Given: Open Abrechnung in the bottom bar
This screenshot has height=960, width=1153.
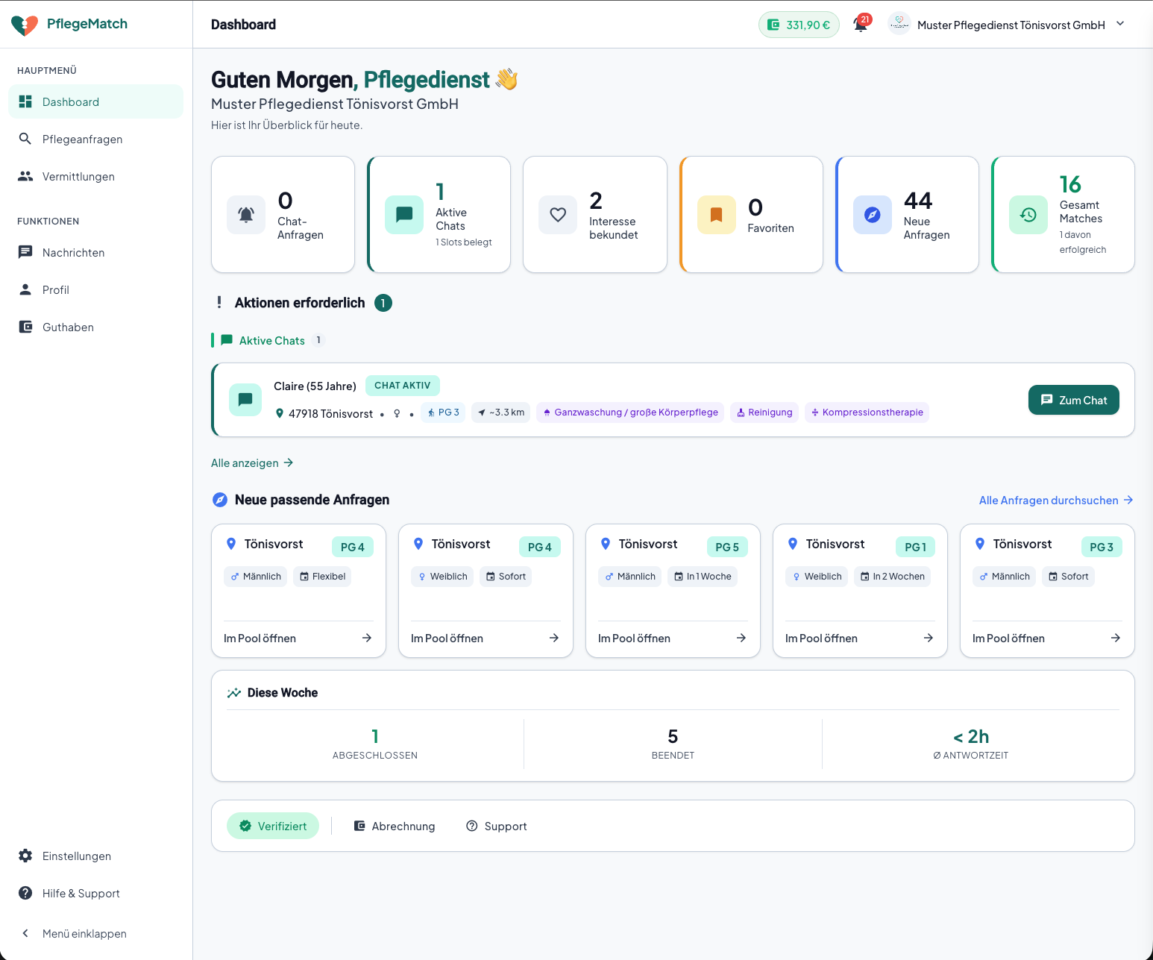Looking at the screenshot, I should tap(395, 826).
